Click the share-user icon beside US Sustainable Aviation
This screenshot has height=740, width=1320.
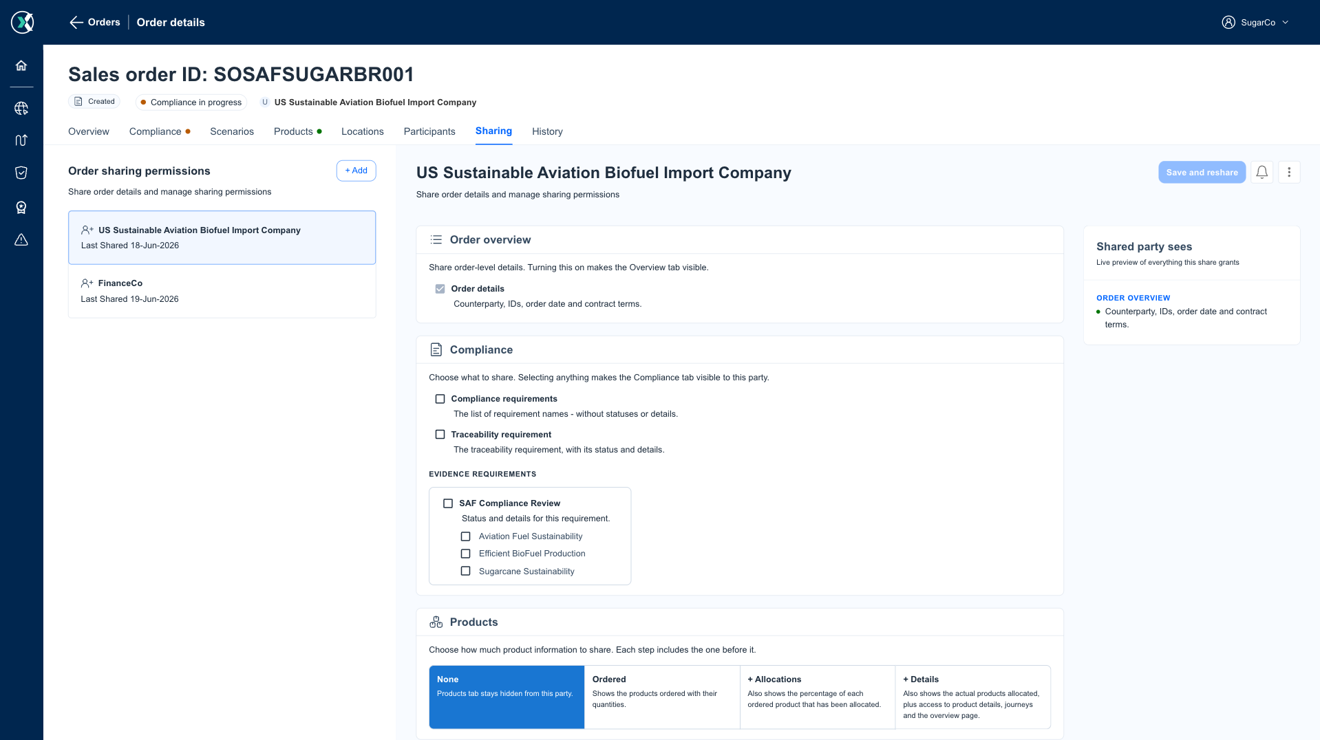tap(87, 230)
